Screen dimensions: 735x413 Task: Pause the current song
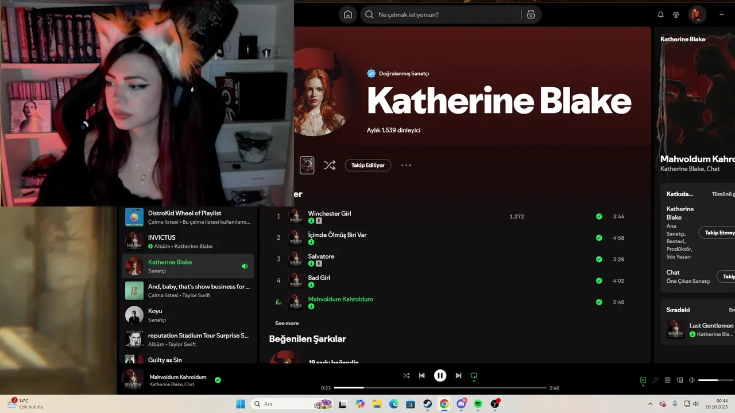tap(440, 376)
